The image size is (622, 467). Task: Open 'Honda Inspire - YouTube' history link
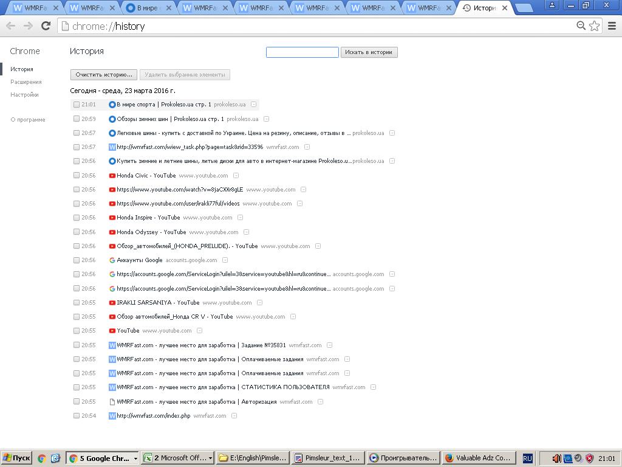point(148,218)
